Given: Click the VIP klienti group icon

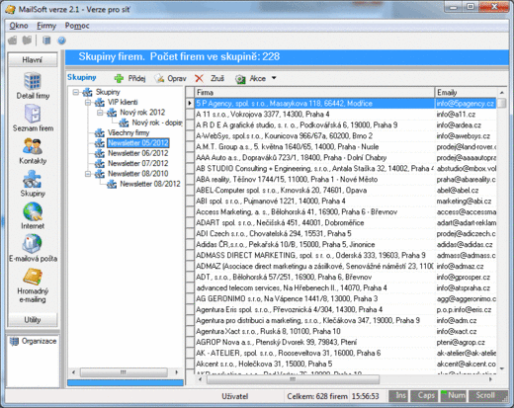Looking at the screenshot, I should pyautogui.click(x=100, y=103).
